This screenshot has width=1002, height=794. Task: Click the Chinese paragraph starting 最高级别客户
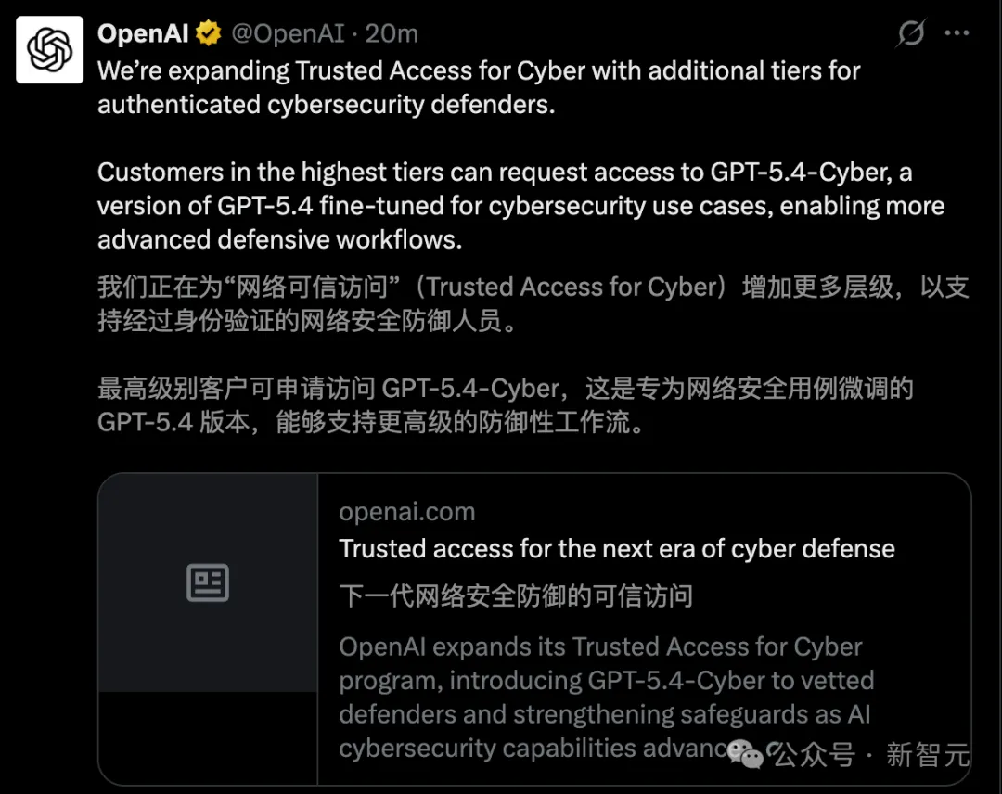pos(506,404)
